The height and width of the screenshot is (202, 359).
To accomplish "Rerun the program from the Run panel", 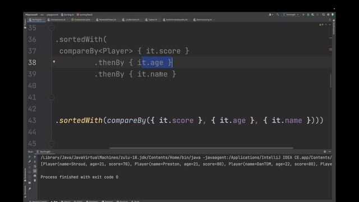I will [30, 157].
